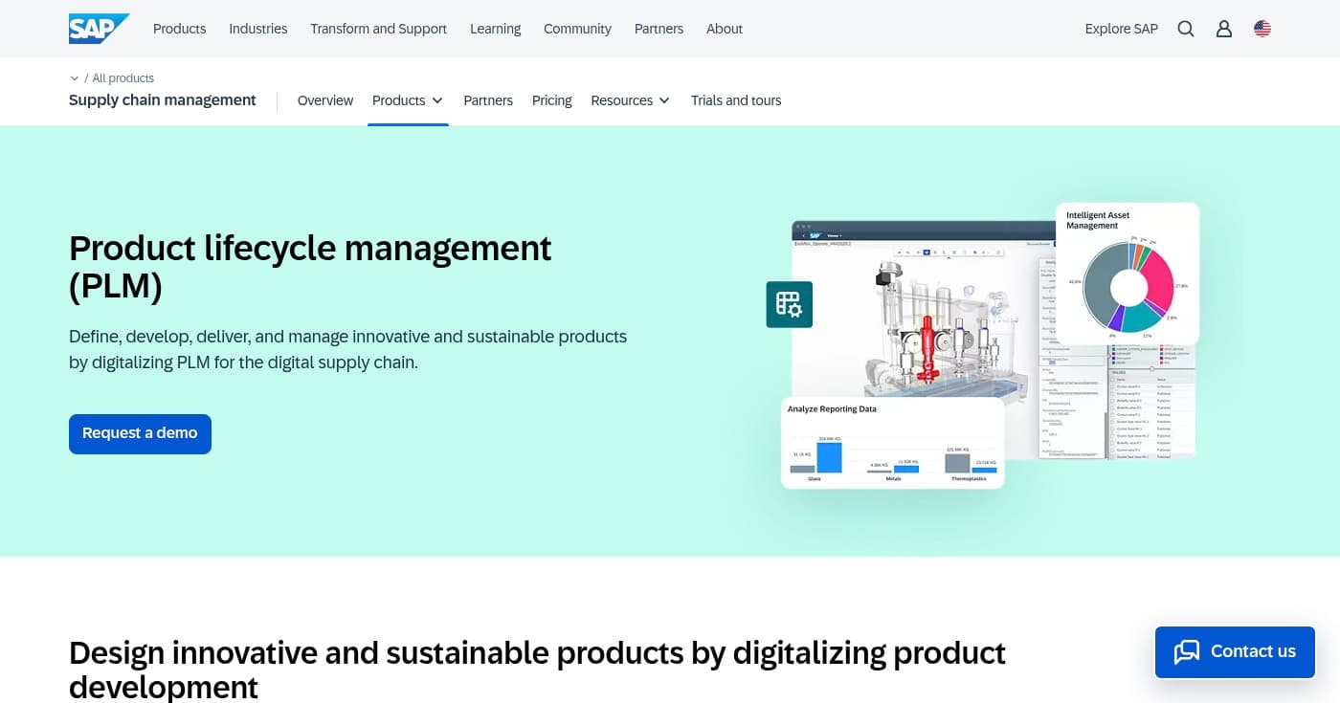The width and height of the screenshot is (1340, 703).
Task: Open the All products breadcrumb link
Action: point(123,77)
